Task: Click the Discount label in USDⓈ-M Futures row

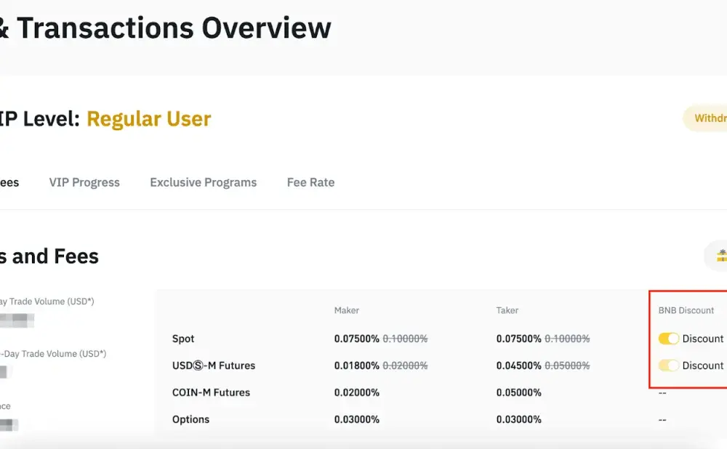Action: tap(703, 365)
